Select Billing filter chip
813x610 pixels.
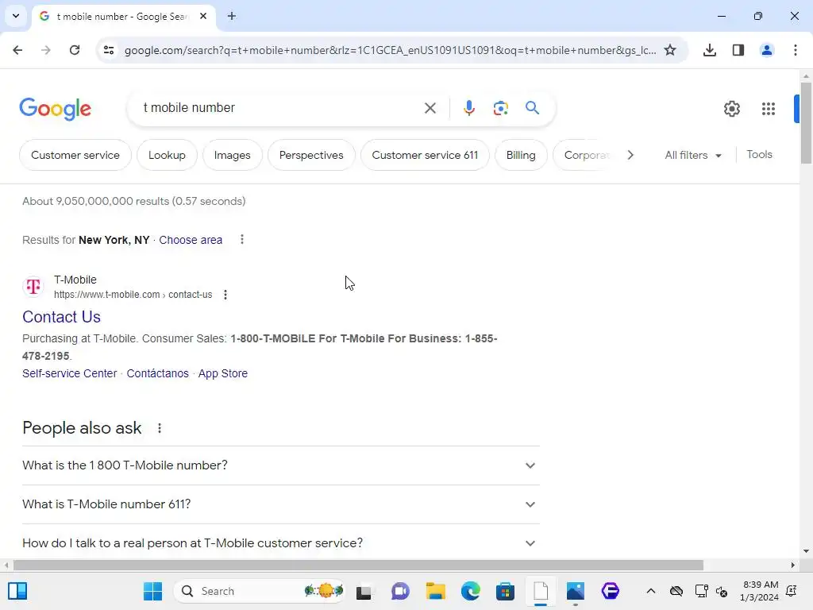click(521, 155)
